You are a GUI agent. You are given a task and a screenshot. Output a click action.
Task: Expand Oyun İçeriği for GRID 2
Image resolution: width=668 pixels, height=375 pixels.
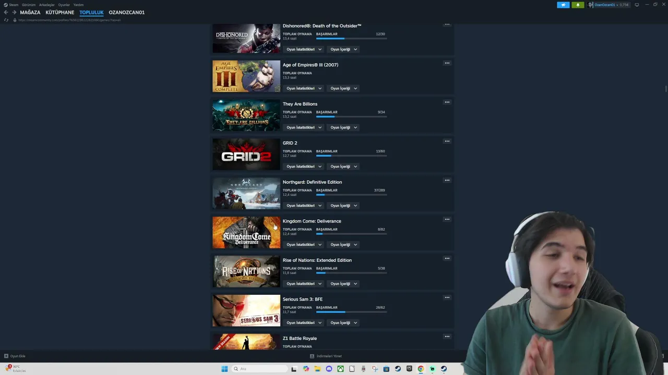[343, 167]
